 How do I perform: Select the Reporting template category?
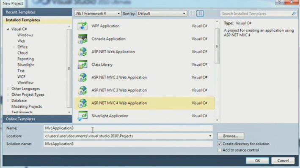point(25,59)
